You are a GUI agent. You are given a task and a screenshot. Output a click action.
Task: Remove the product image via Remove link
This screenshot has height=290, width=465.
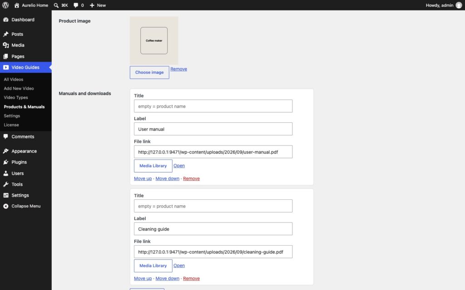[178, 69]
